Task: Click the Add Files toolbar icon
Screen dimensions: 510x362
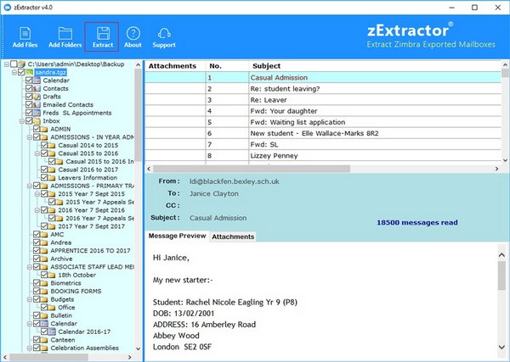Action: click(x=25, y=37)
